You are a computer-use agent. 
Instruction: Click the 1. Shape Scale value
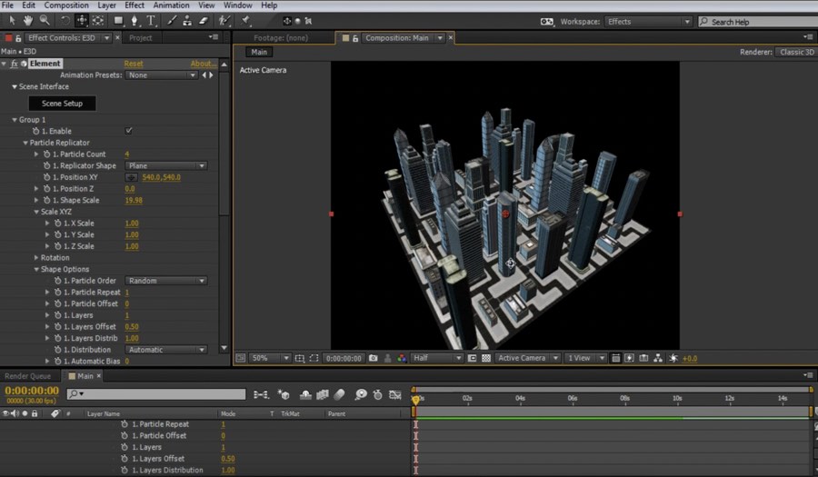[x=134, y=200]
